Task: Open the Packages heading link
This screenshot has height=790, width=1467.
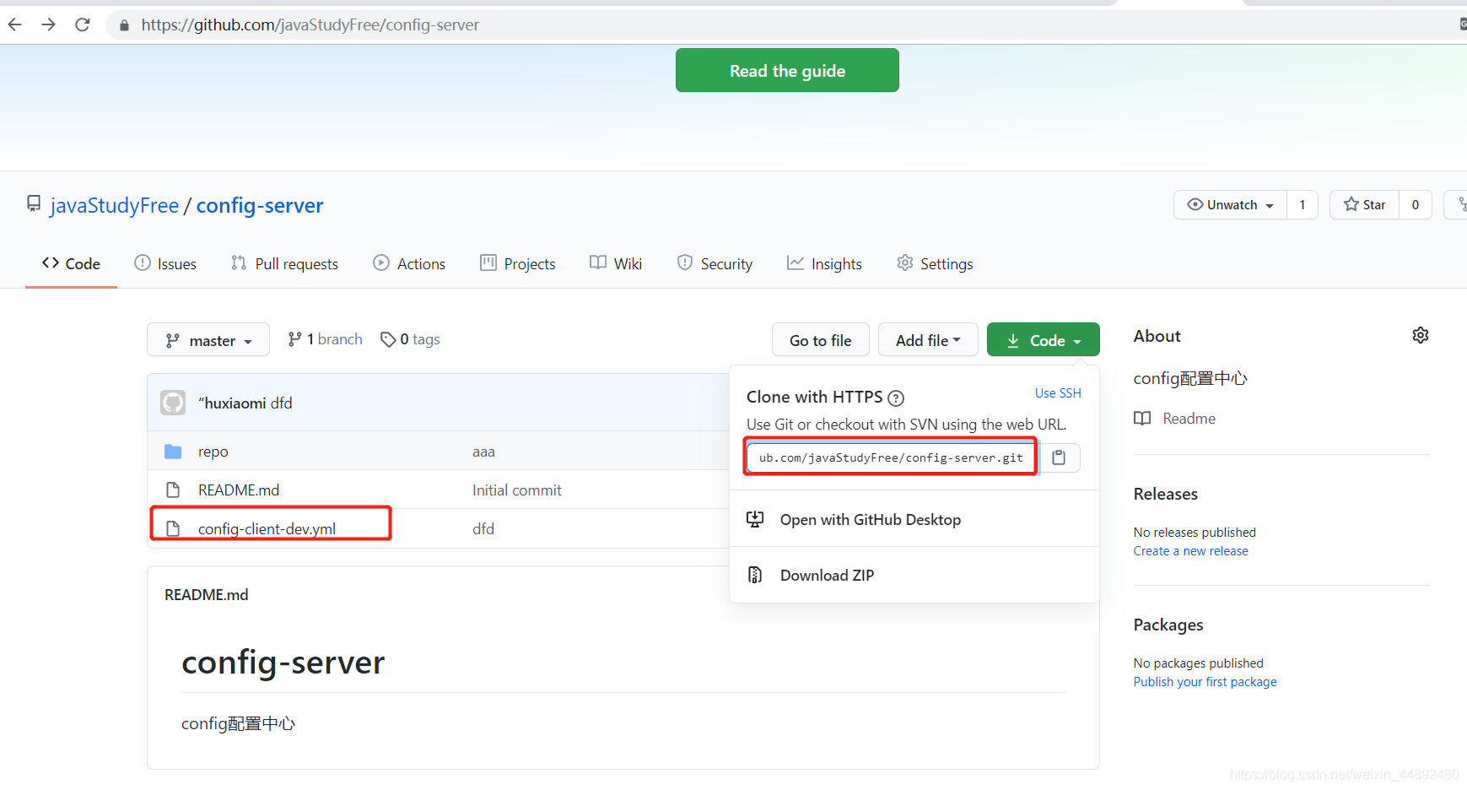Action: pyautogui.click(x=1168, y=625)
